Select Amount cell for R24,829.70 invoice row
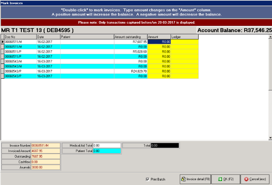Image resolution: width=272 pixels, height=185 pixels. tap(159, 71)
